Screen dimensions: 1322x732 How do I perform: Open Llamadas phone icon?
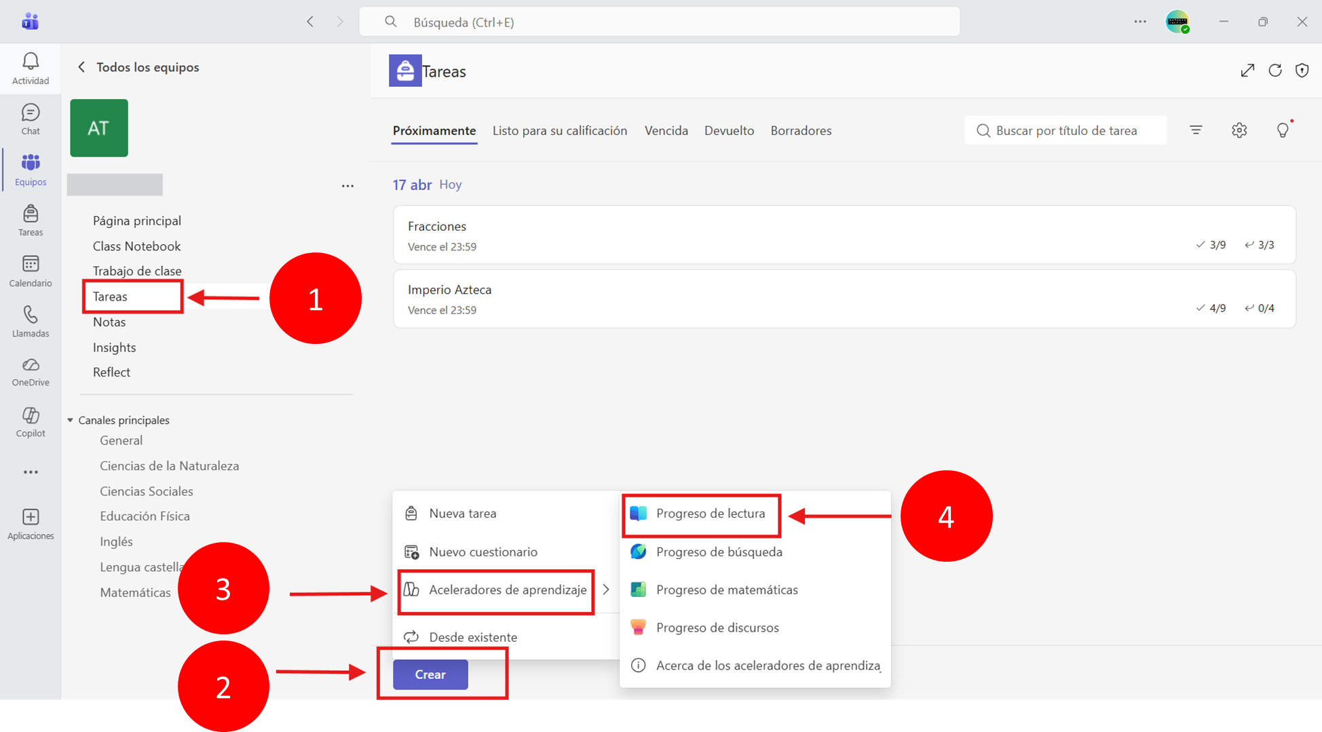31,322
